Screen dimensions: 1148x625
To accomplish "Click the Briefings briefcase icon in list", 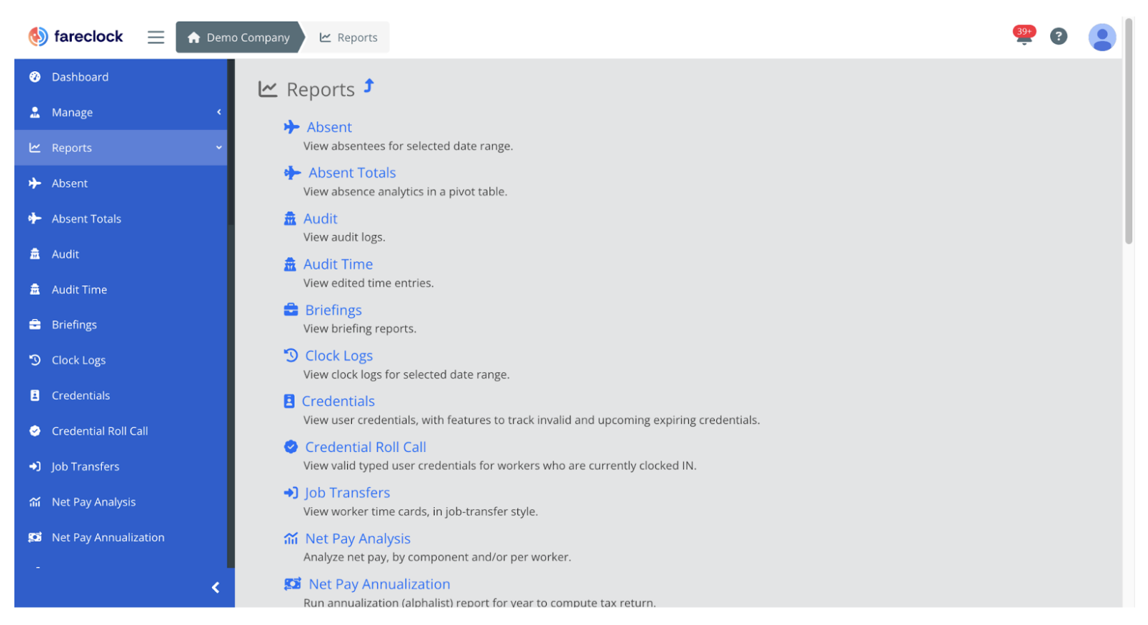I will coord(291,310).
